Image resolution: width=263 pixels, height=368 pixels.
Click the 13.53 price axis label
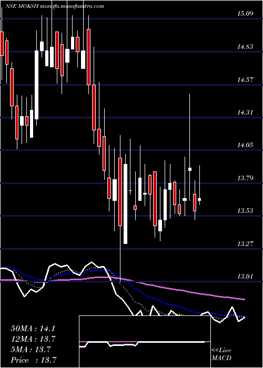click(x=245, y=210)
